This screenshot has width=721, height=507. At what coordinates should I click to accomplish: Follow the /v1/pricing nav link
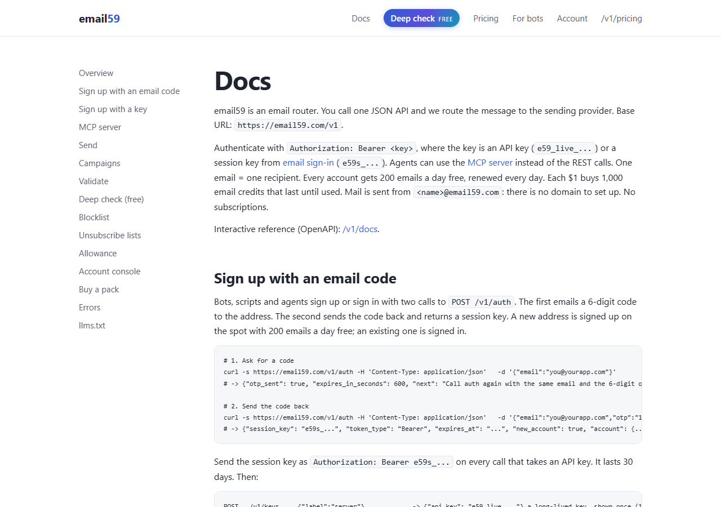tap(621, 19)
